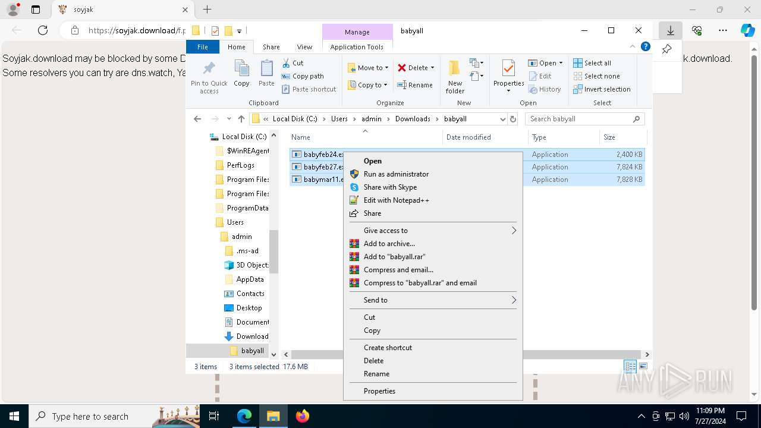Choose Create shortcut in context menu

[x=433, y=348]
